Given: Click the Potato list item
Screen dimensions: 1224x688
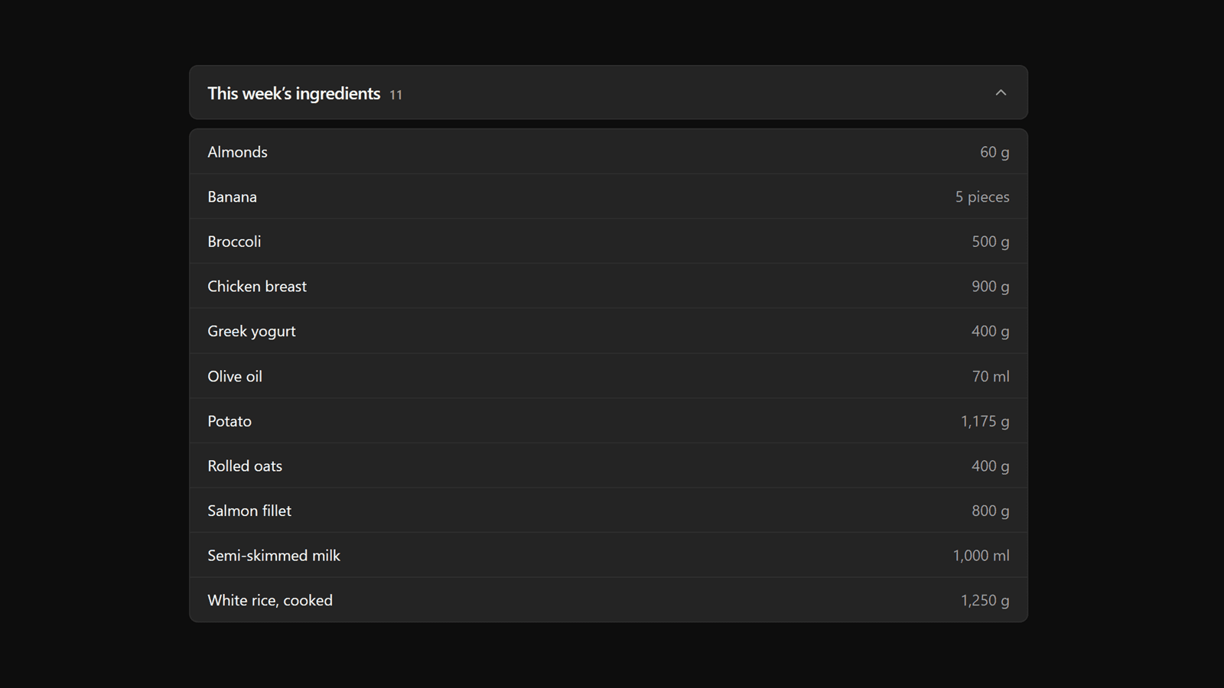Looking at the screenshot, I should tap(608, 420).
